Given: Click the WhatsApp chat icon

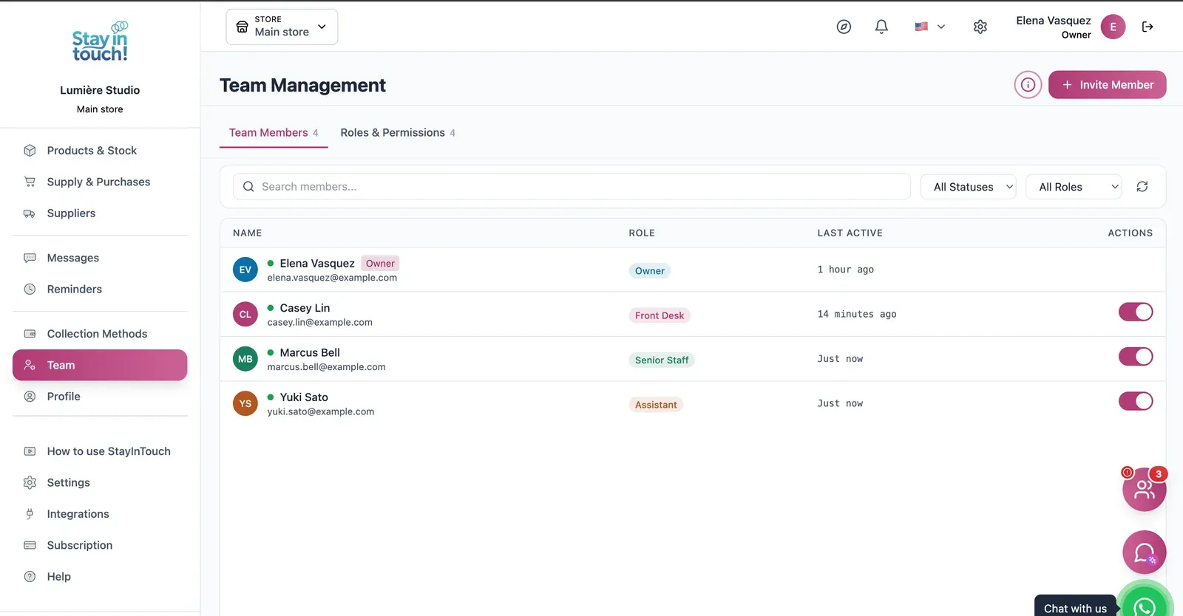Looking at the screenshot, I should tap(1145, 607).
